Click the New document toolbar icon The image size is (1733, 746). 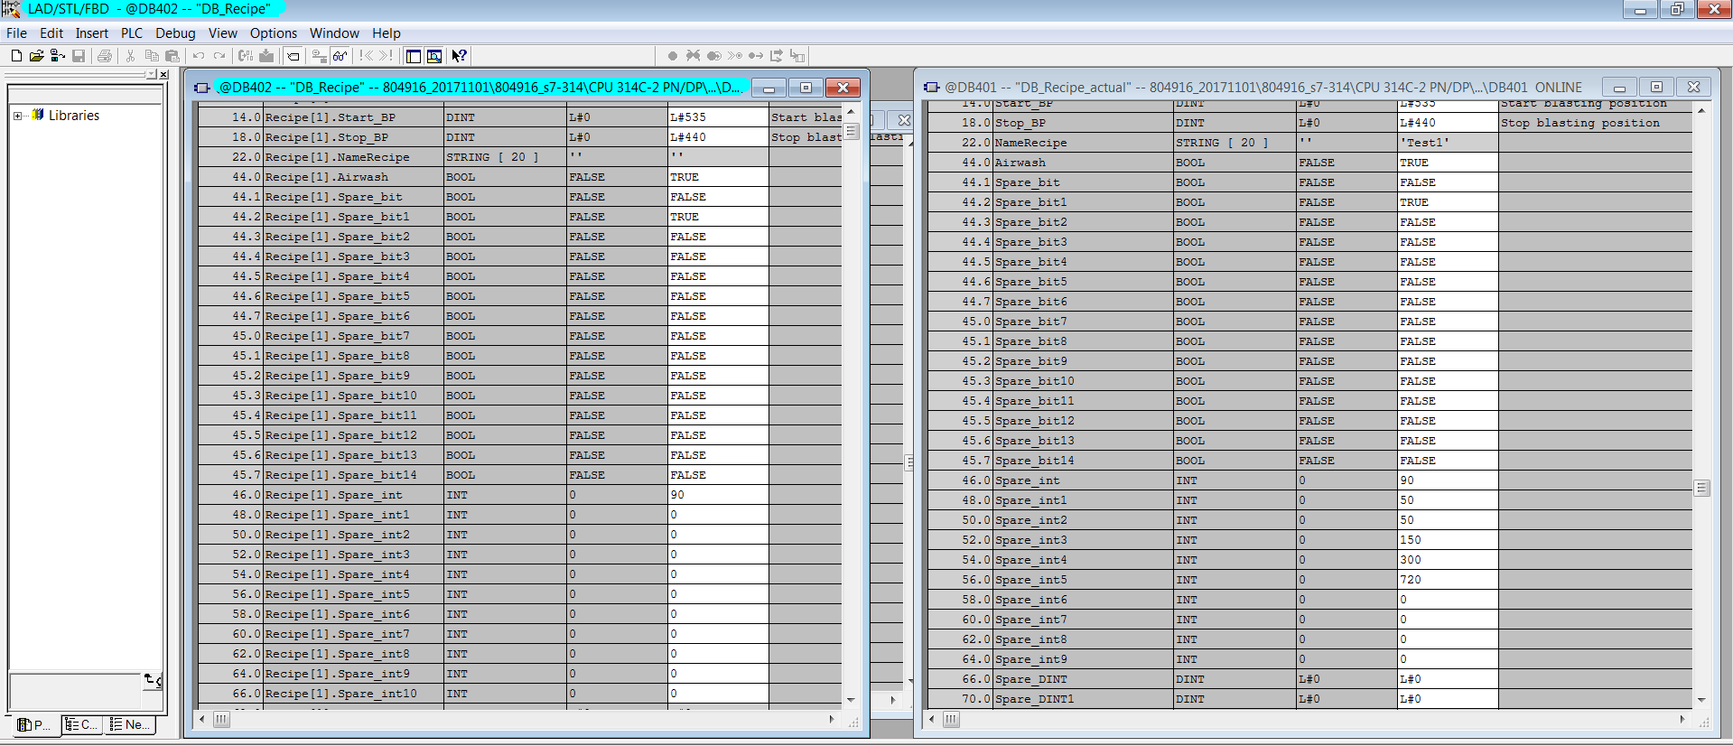(x=16, y=56)
